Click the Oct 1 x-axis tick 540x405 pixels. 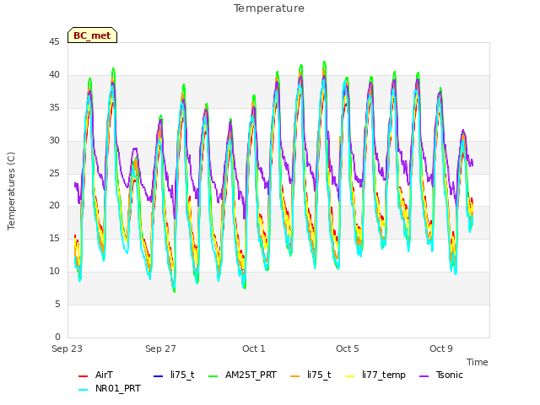[x=254, y=348]
